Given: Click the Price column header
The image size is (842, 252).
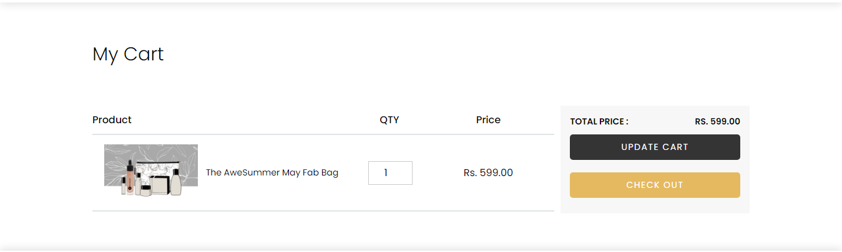Looking at the screenshot, I should point(488,119).
